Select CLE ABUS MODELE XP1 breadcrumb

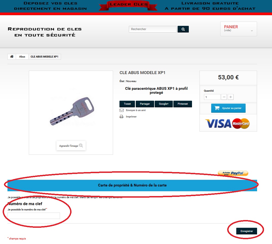45,57
